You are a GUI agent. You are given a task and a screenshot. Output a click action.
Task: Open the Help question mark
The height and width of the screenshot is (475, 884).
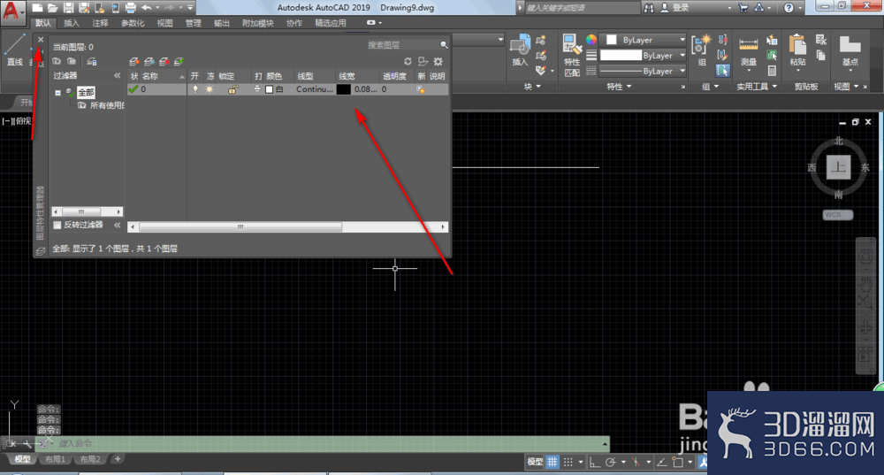tap(789, 8)
